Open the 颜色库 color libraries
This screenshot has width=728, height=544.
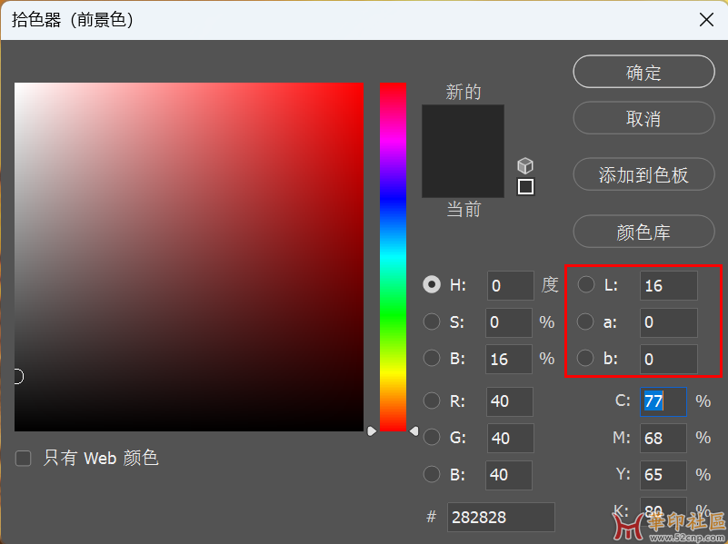[x=643, y=232]
